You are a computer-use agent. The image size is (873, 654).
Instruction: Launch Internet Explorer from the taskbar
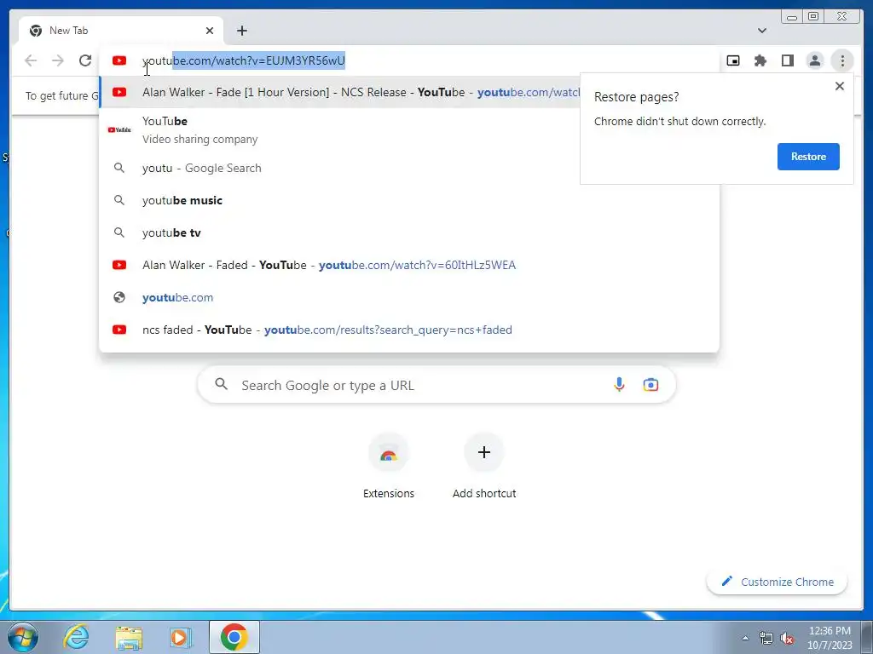pyautogui.click(x=76, y=637)
